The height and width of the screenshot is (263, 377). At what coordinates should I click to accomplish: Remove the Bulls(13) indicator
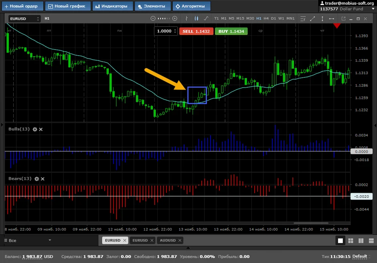[41, 129]
